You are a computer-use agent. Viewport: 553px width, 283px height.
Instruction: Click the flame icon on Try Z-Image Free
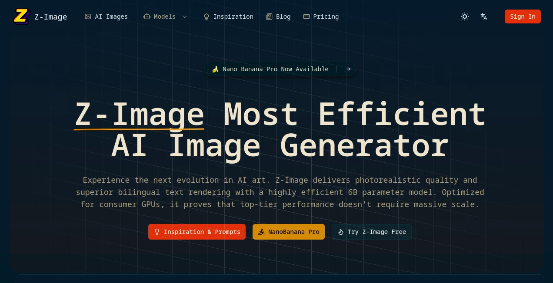[x=341, y=232]
